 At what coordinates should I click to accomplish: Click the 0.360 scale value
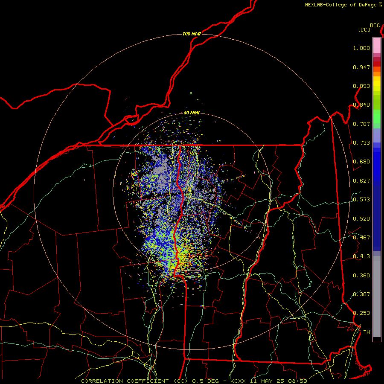pos(361,276)
